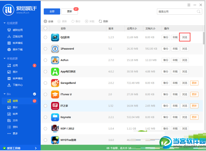Open the hamburger menu icon at top

click(189, 5)
